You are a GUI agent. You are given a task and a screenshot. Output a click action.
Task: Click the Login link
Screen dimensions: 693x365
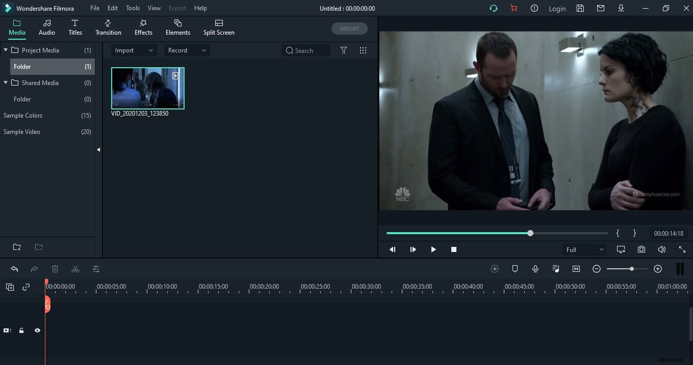[557, 8]
